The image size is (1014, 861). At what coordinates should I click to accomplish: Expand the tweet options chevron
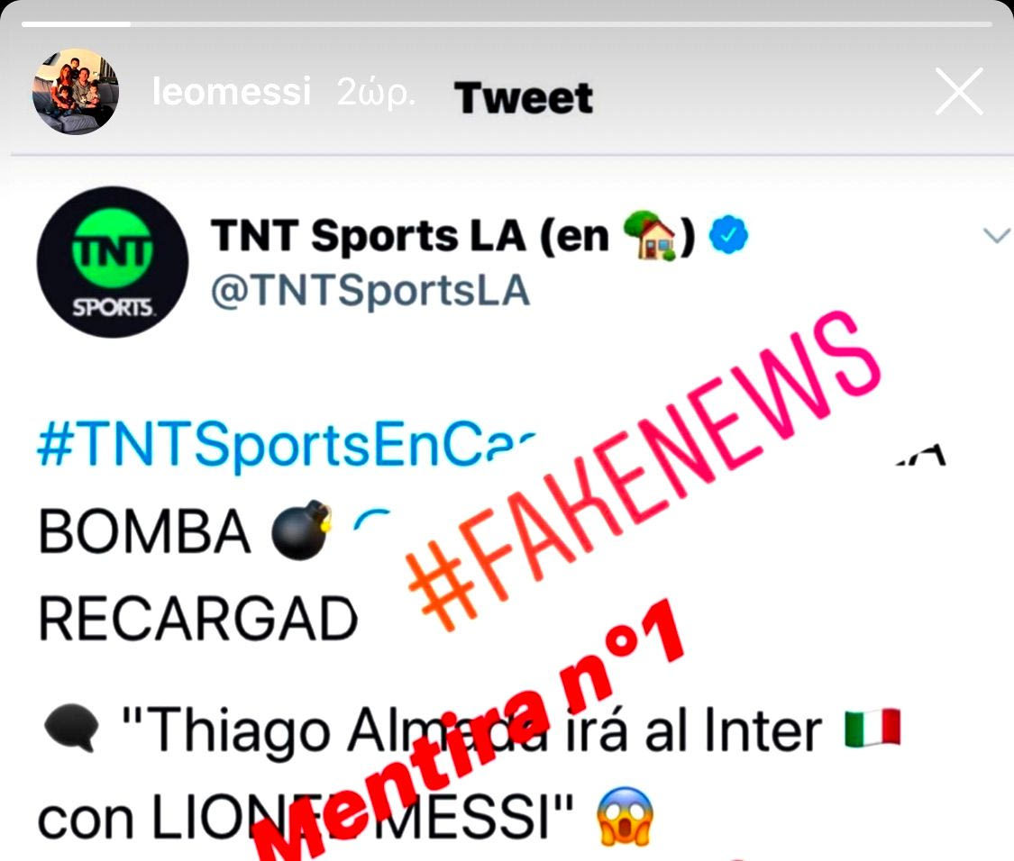point(996,235)
